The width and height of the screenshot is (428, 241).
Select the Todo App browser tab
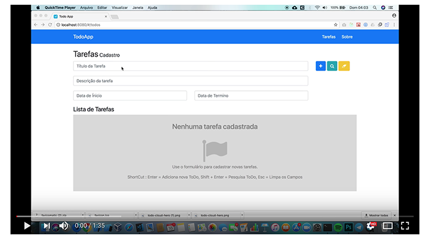coord(79,16)
